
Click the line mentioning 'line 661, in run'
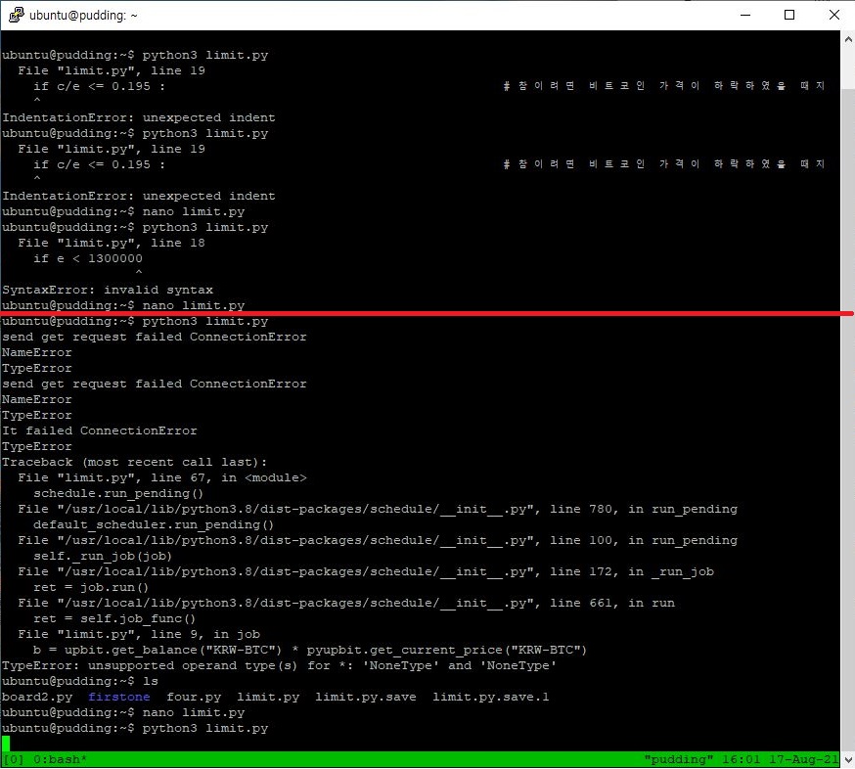tap(346, 604)
